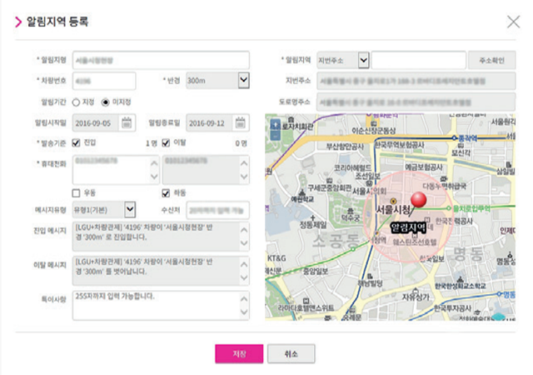Viewport: 533px width, 375px height.
Task: Click the map zoom-in plus button
Action: click(276, 123)
